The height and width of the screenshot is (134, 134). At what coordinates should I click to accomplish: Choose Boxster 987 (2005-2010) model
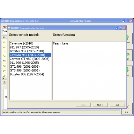click(30, 51)
